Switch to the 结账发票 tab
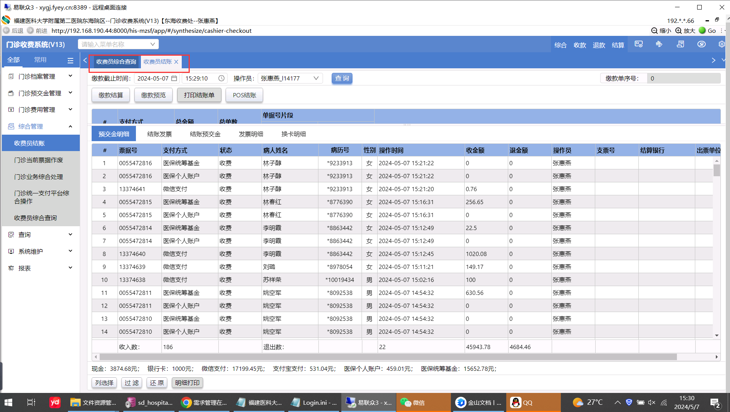 (159, 134)
